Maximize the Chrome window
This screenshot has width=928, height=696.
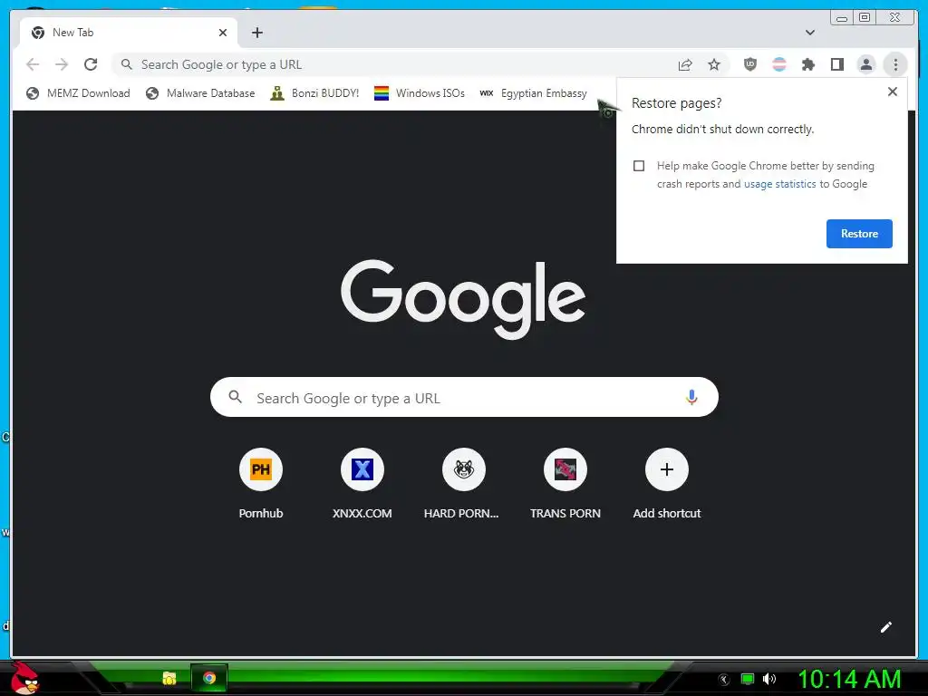coord(865,18)
